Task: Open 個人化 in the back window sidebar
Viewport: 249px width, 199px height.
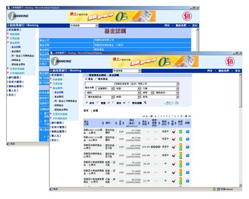Action: (13, 90)
